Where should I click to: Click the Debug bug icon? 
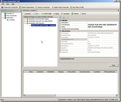(x=54, y=14)
